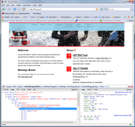This screenshot has width=135, height=127.
Task: Open Operator toolbar Options
Action: pos(130,21)
